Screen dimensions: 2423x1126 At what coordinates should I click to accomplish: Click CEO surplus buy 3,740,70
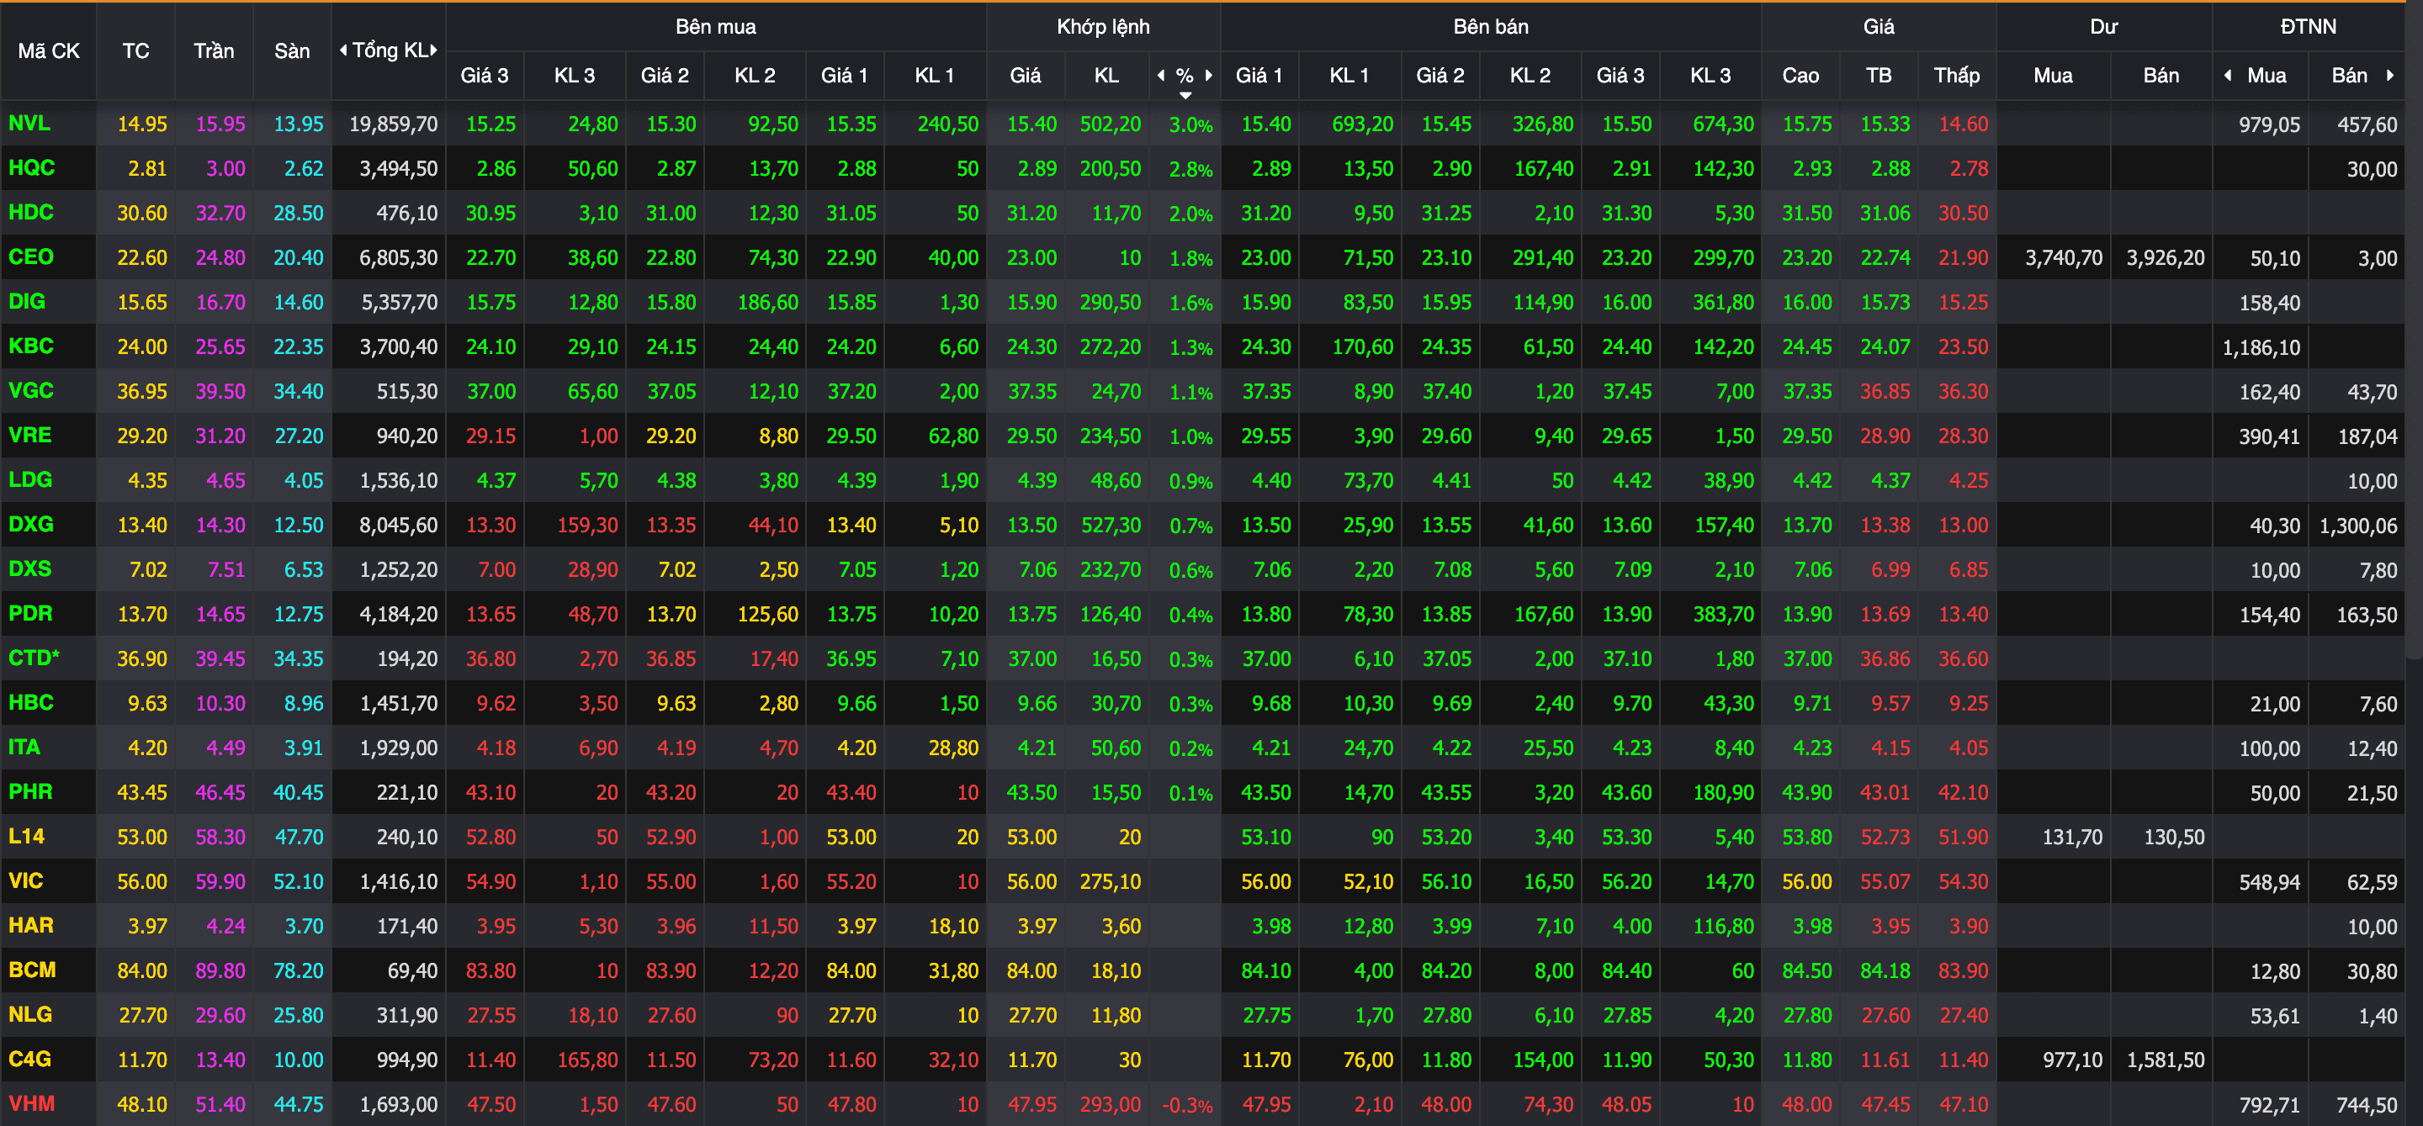[2064, 257]
